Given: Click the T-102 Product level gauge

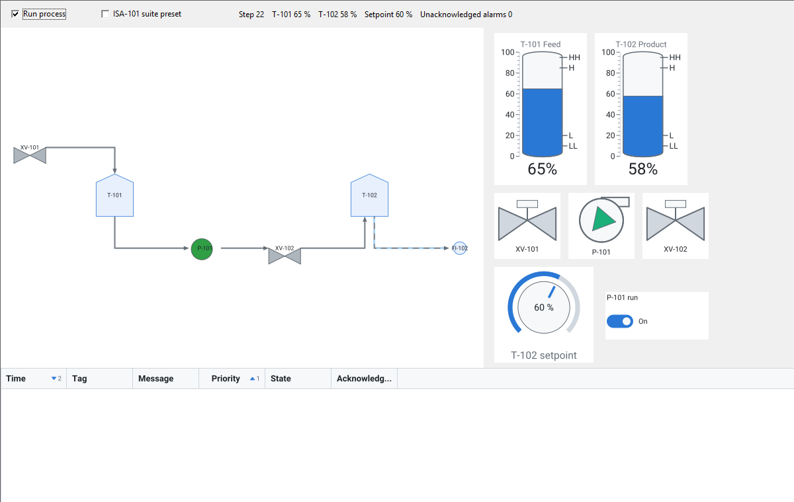Looking at the screenshot, I should (x=641, y=109).
